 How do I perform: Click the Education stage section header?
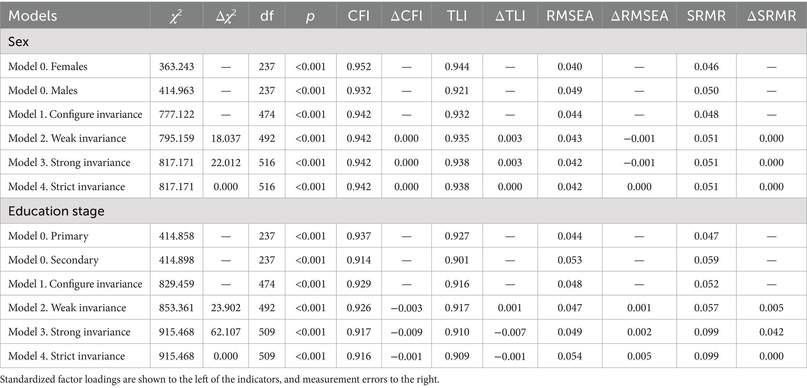[x=56, y=211]
